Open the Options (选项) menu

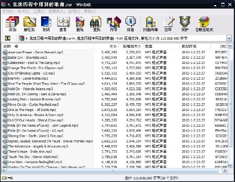click(x=74, y=11)
